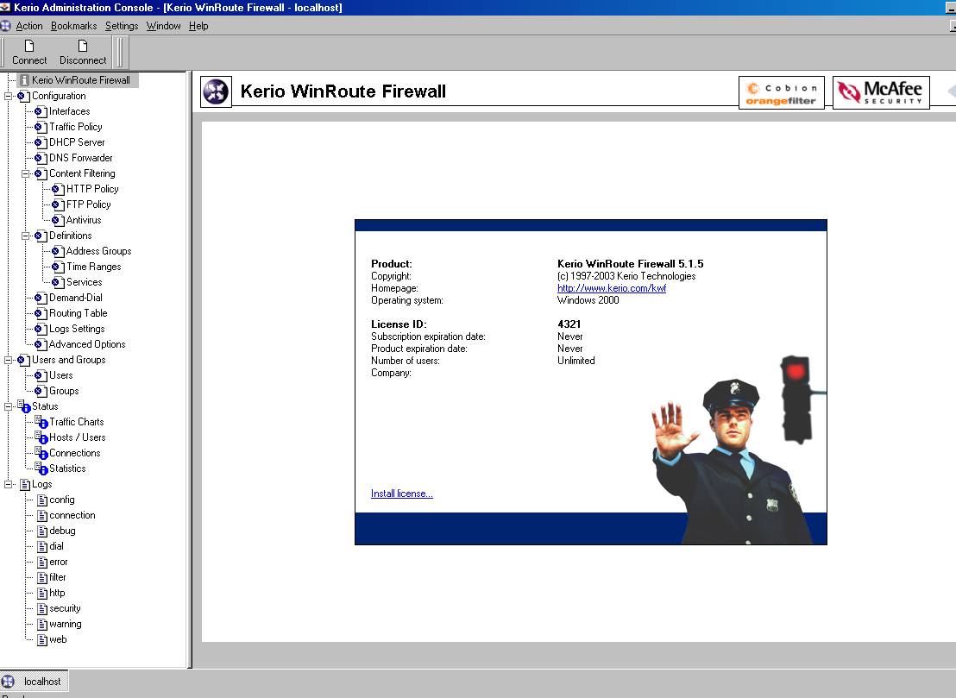
Task: Click the debug log document icon
Action: pyautogui.click(x=42, y=531)
